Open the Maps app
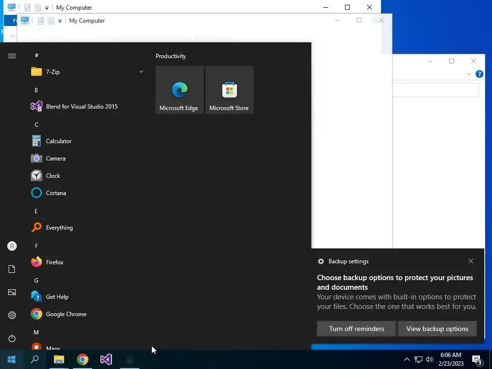Viewport: 492px width, 369px height. pos(87,346)
